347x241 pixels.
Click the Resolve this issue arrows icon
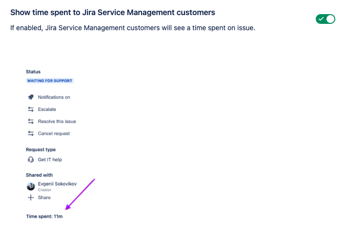pyautogui.click(x=31, y=121)
